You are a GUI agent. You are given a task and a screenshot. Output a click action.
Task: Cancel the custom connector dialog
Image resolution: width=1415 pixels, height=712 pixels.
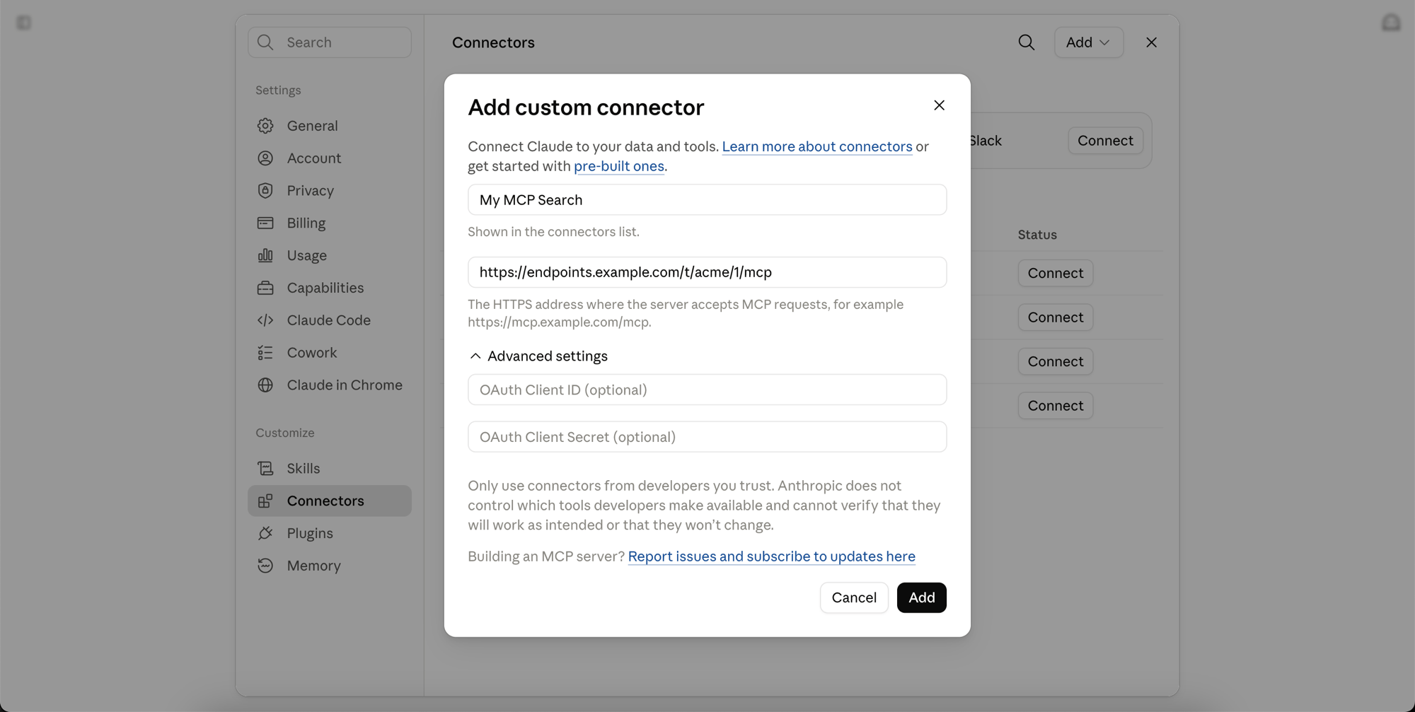(x=854, y=597)
